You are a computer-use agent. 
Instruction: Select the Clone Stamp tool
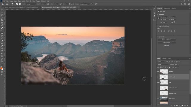click(x=2, y=33)
